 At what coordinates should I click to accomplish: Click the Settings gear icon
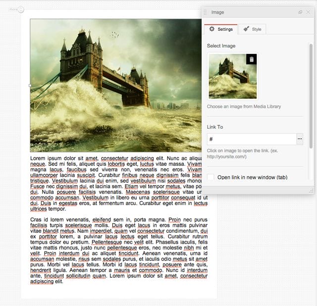211,29
